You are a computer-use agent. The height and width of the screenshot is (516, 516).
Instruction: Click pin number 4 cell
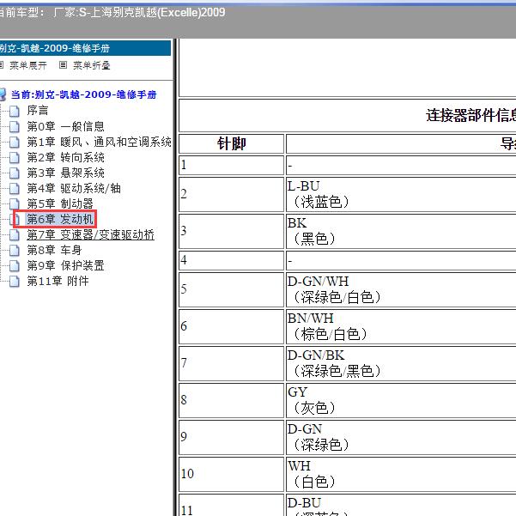[x=231, y=261]
